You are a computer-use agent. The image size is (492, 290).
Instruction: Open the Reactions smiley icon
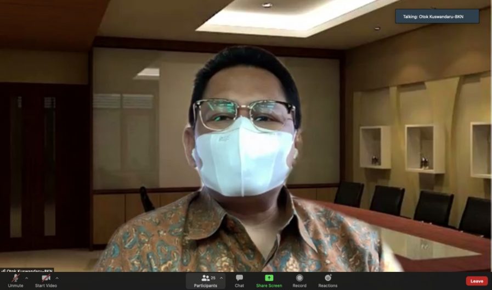point(328,278)
